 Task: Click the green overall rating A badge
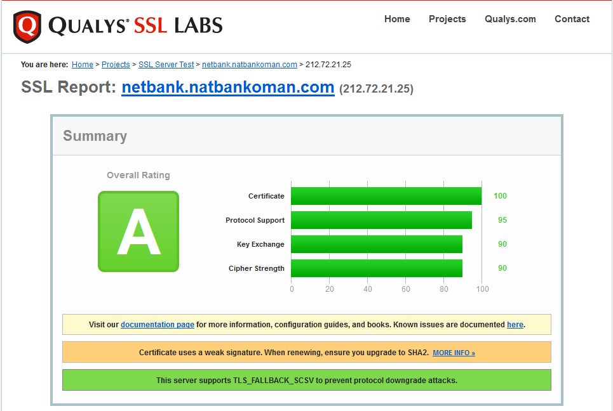tap(138, 232)
